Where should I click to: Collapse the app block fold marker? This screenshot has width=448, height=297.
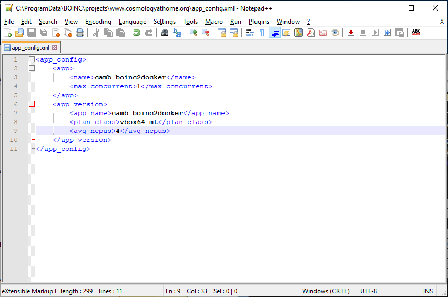coord(32,68)
